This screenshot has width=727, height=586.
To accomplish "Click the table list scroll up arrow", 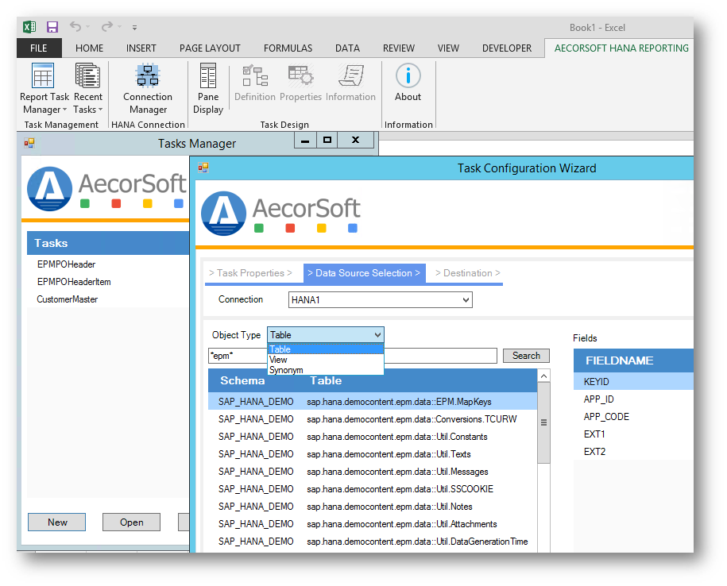I will 543,376.
